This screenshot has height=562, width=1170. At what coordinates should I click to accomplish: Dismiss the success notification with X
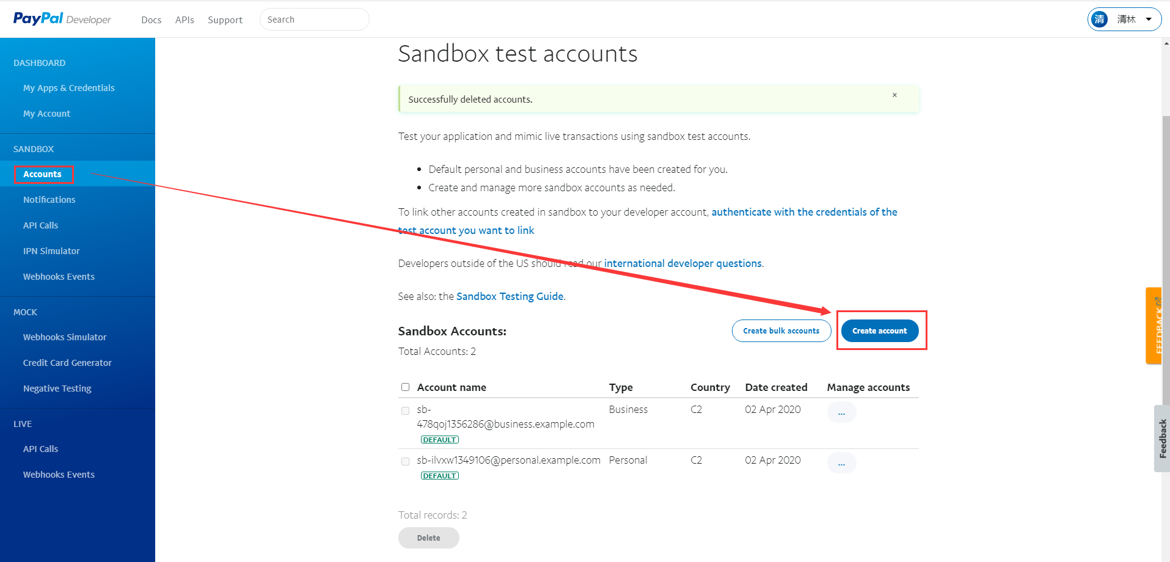pos(894,95)
